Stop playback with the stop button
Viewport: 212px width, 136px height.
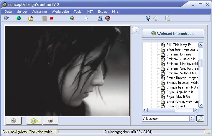point(50,121)
